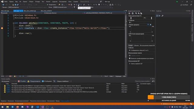194x109 pixels.
Task: Collapse the wWinMain function block
Action: pos(14,23)
